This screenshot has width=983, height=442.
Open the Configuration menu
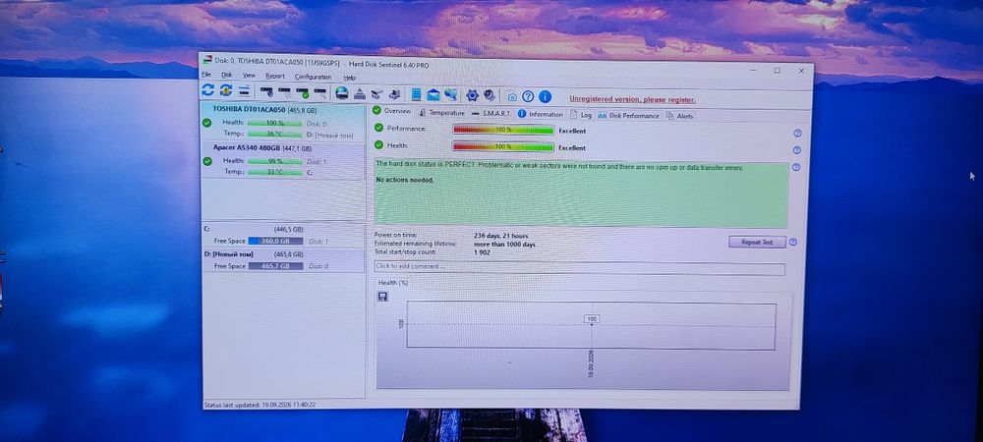click(x=313, y=77)
